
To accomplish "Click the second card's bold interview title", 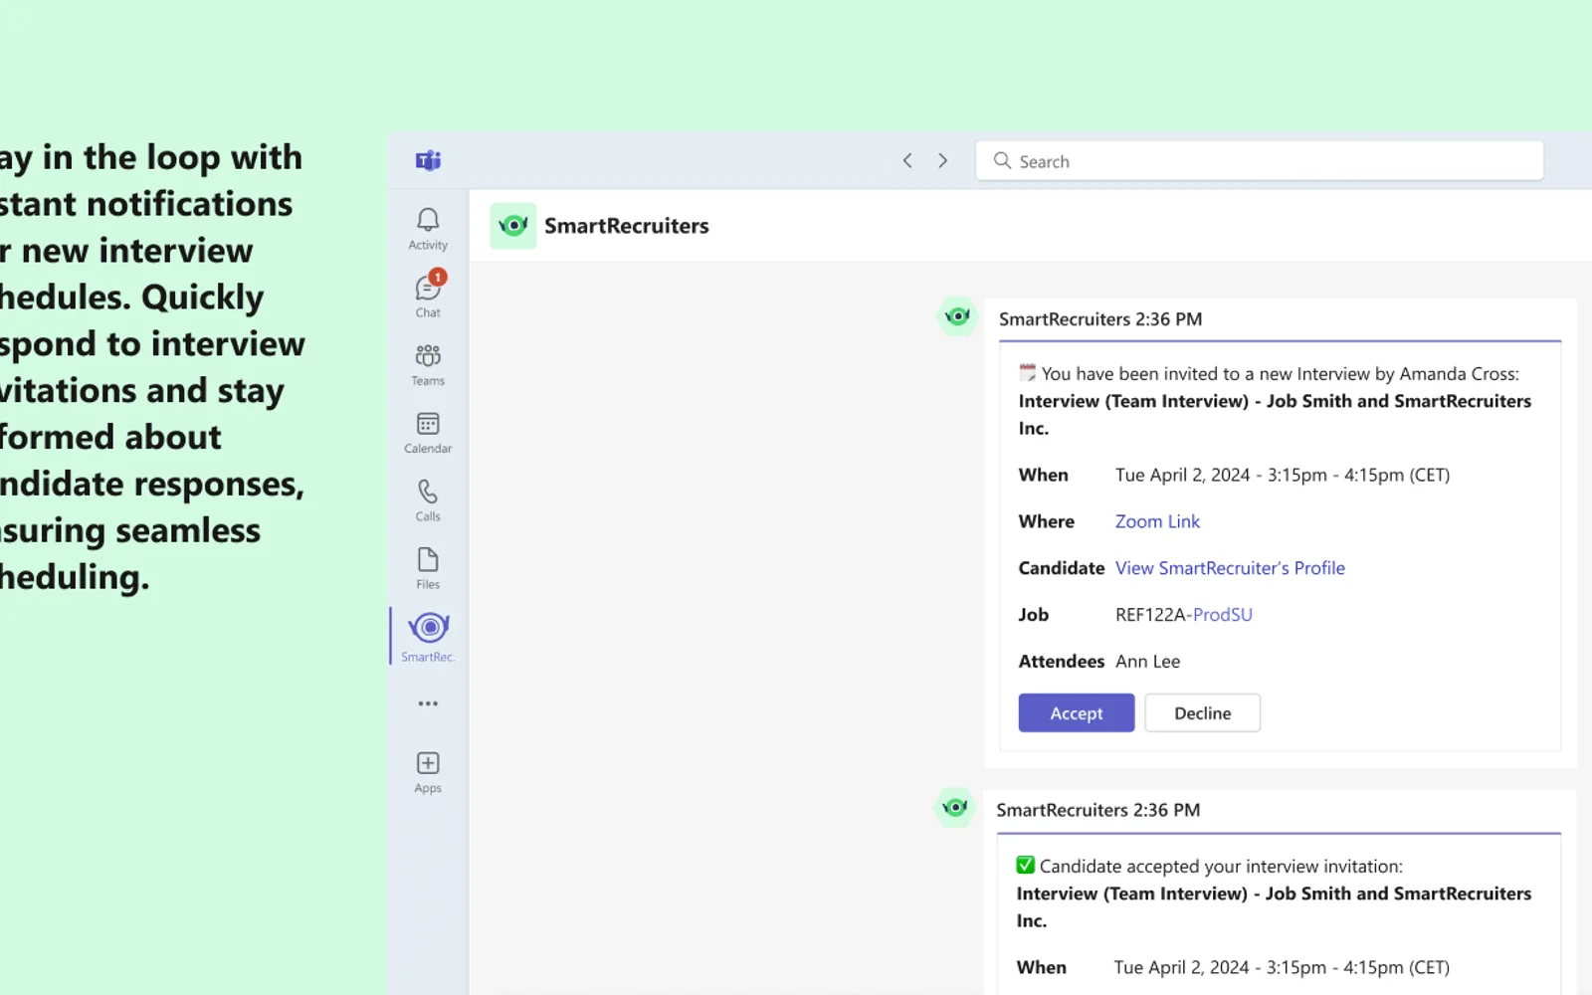I will (x=1274, y=906).
